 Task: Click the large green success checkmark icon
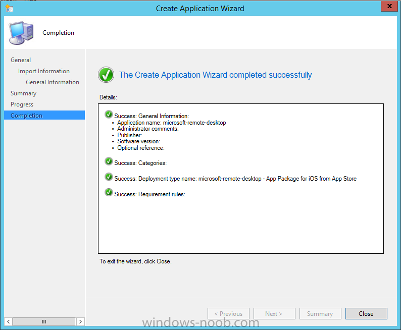click(106, 75)
